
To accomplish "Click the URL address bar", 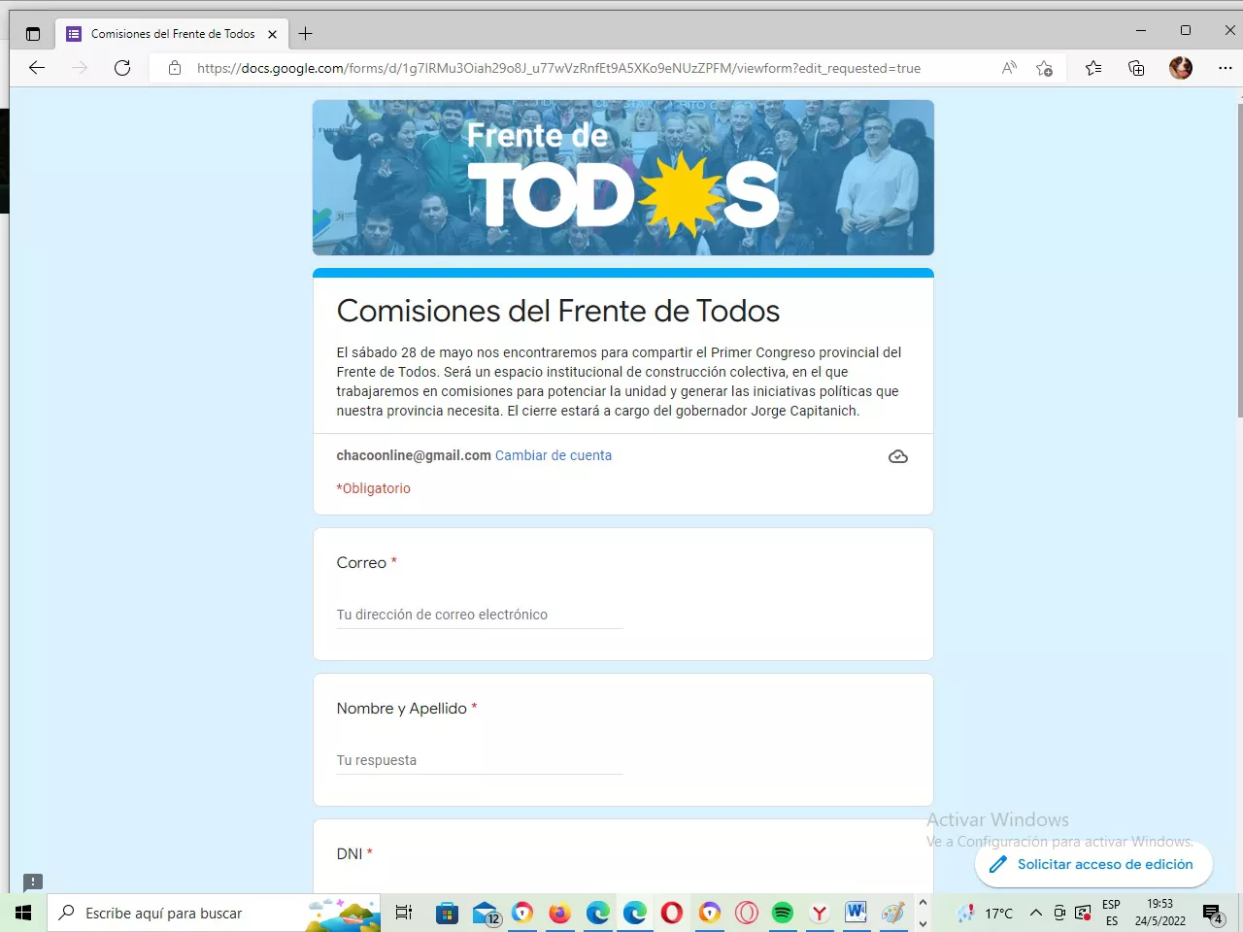I will [x=558, y=68].
